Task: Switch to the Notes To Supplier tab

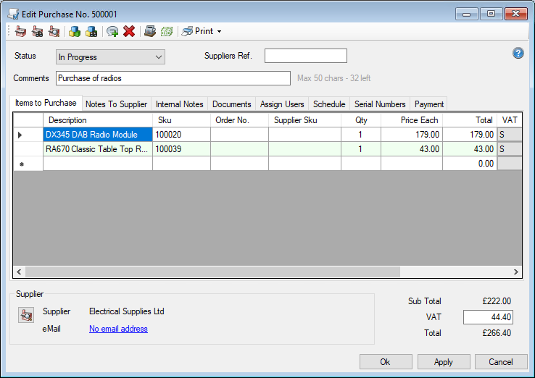Action: 116,104
